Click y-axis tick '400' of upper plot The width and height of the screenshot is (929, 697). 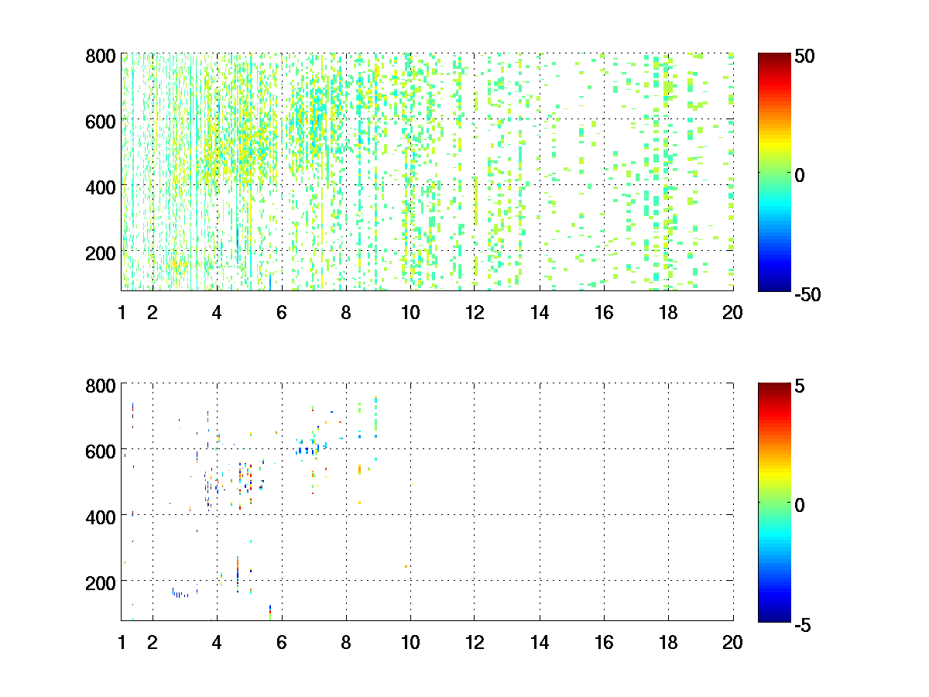(x=101, y=187)
